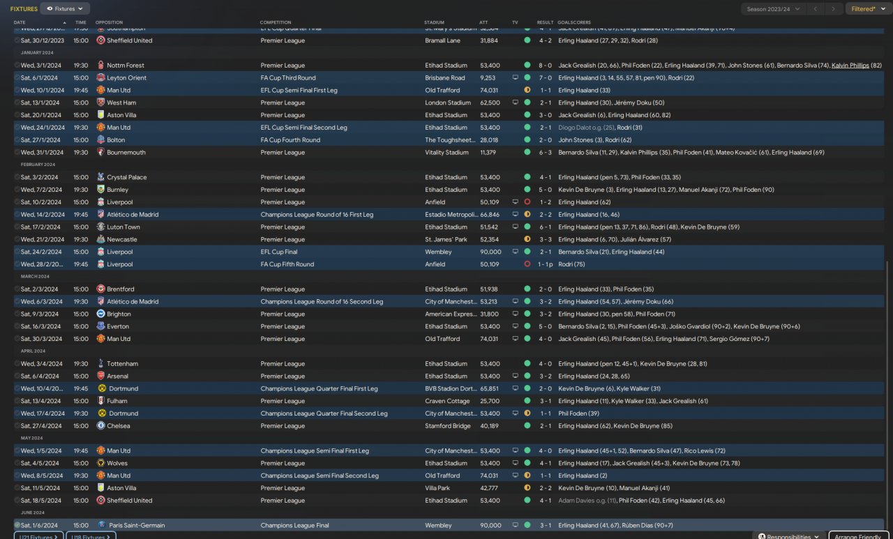Open the Filtered dropdown menu
Image resolution: width=893 pixels, height=539 pixels.
[868, 9]
